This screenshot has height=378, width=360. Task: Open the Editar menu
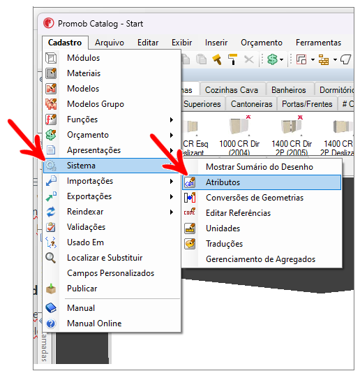point(148,43)
